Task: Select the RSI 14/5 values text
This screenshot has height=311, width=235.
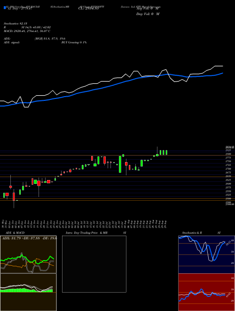Action: point(36,27)
